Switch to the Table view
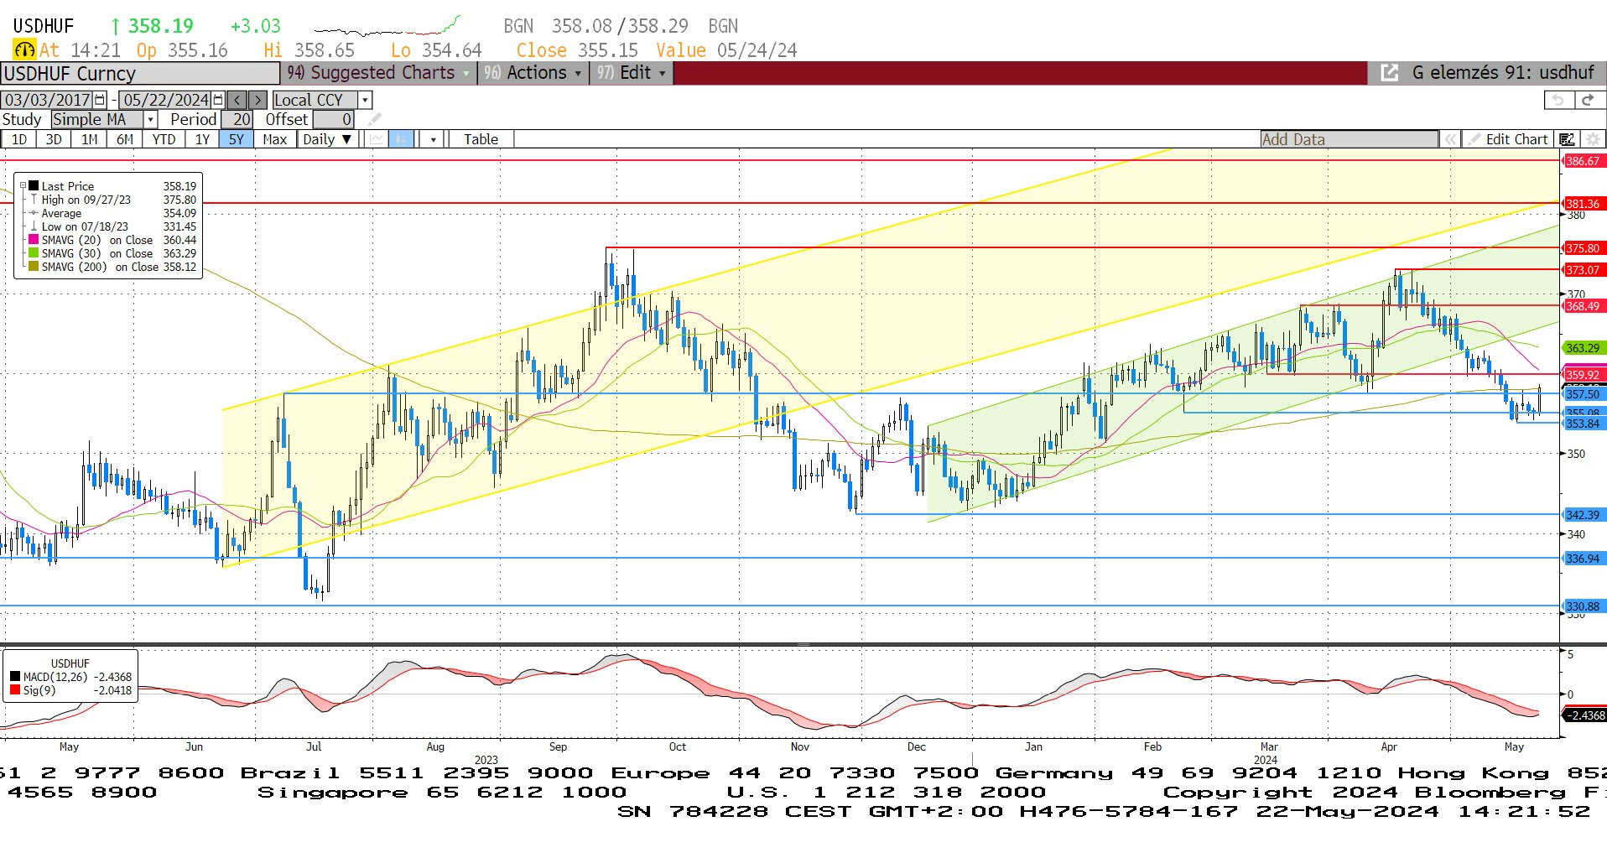1607x858 pixels. [481, 139]
